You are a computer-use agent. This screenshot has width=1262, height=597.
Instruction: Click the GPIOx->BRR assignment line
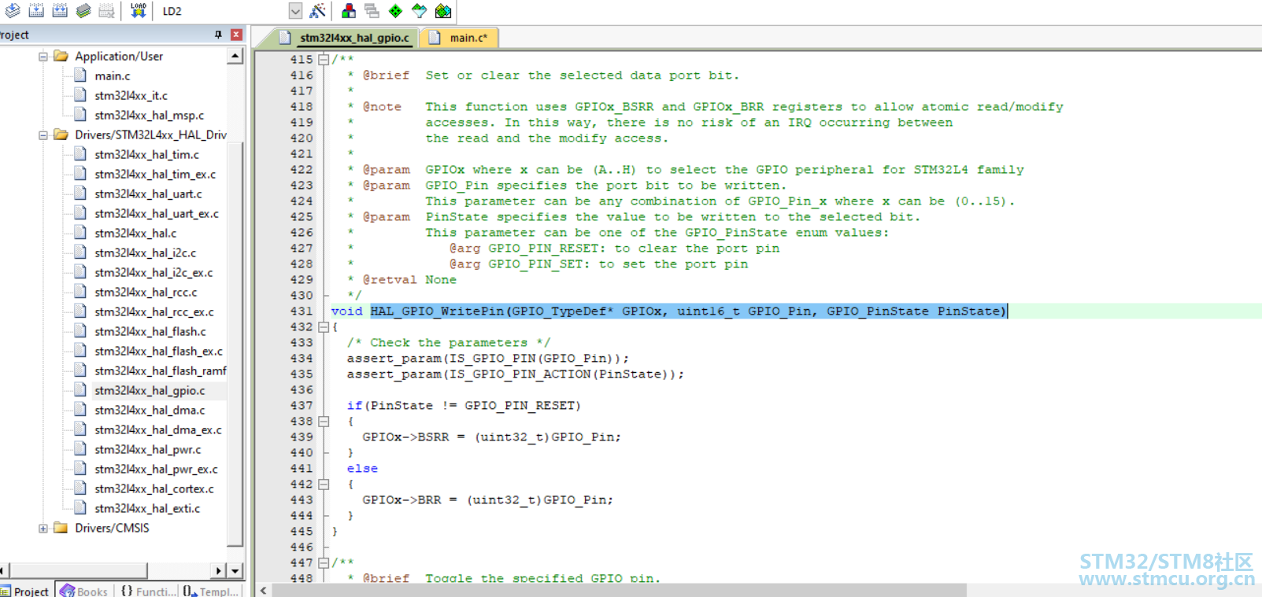487,500
